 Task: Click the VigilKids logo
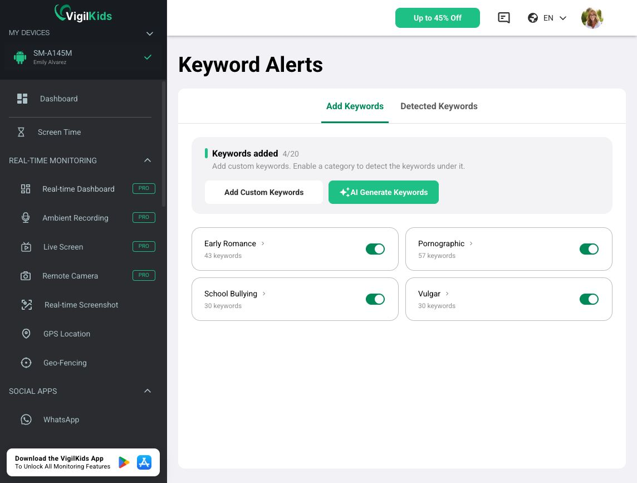tap(84, 13)
